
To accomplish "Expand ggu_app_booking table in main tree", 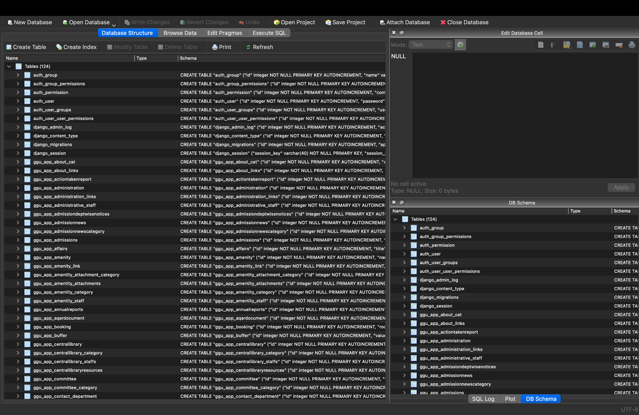I will (18, 327).
